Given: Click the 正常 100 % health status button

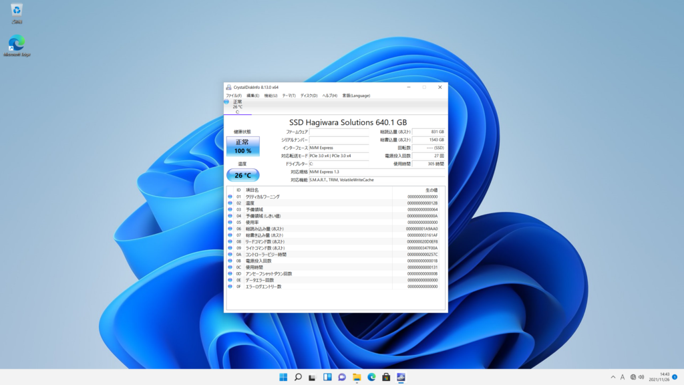Looking at the screenshot, I should pyautogui.click(x=242, y=146).
